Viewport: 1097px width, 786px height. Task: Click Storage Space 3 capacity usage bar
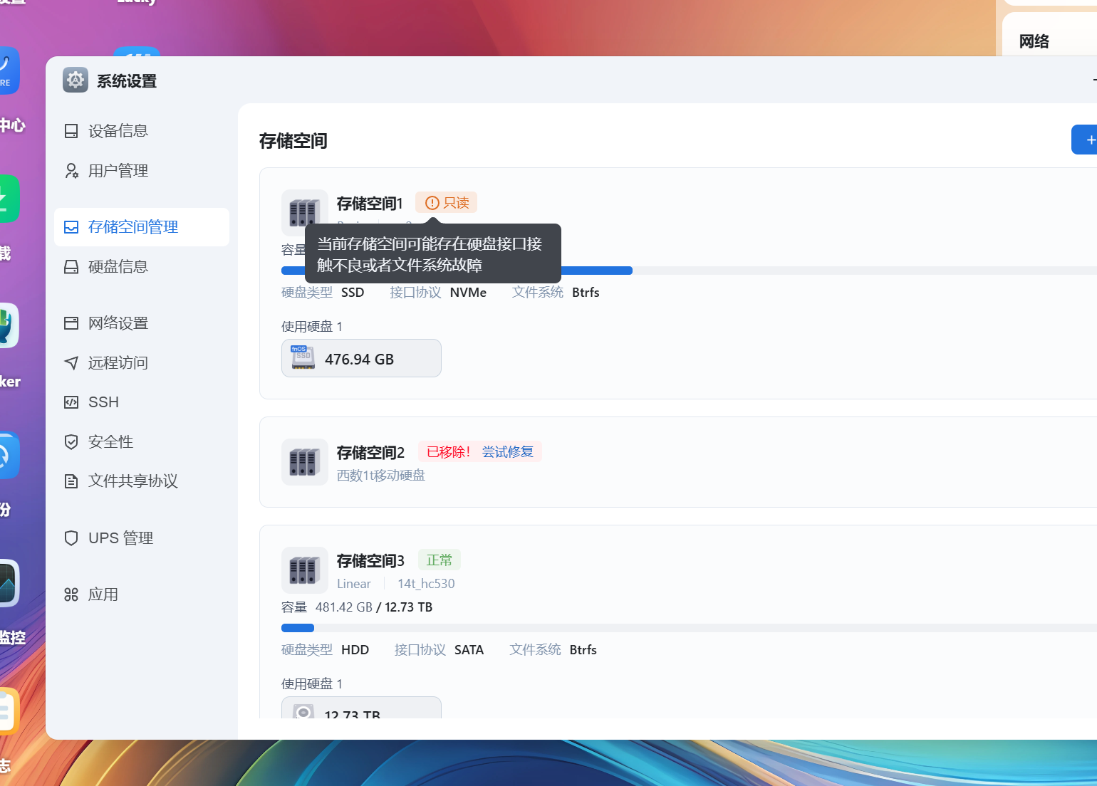[689, 628]
